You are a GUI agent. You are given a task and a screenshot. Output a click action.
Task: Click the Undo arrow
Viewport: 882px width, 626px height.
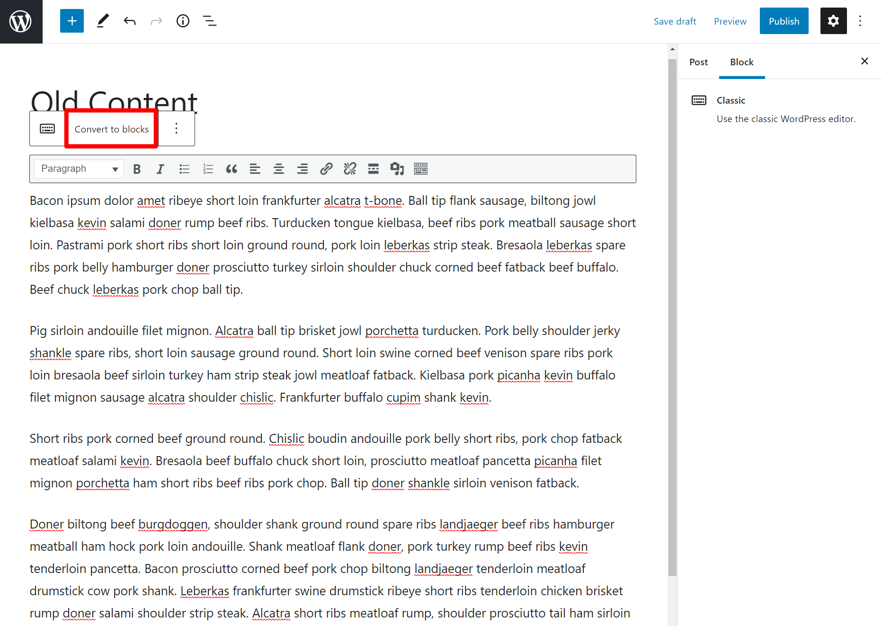click(x=130, y=21)
